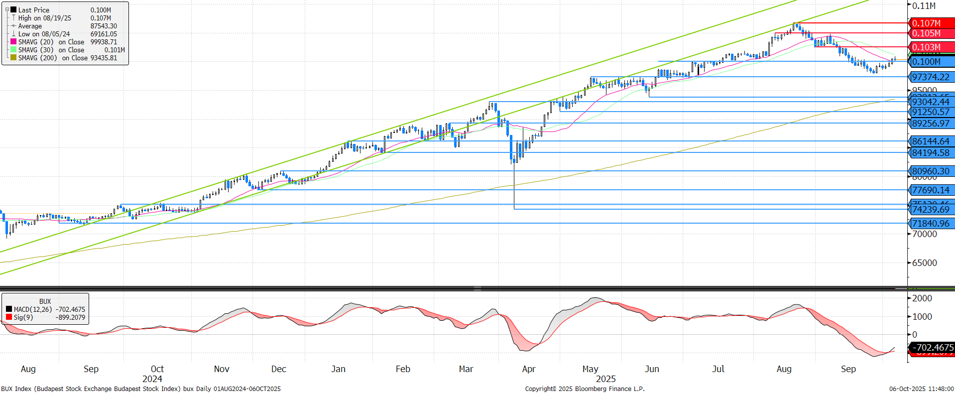Click the BUX title in MACD legend
This screenshot has width=955, height=393.
click(45, 301)
